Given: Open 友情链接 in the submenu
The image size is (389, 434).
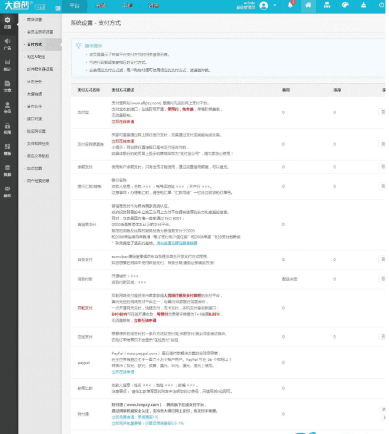Looking at the screenshot, I should (34, 94).
